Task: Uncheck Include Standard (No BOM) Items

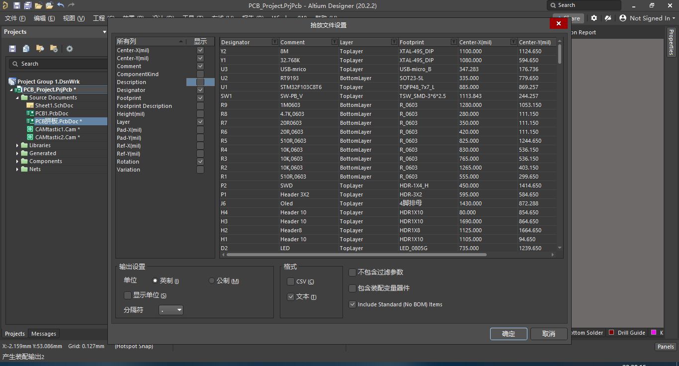Action: coord(352,304)
